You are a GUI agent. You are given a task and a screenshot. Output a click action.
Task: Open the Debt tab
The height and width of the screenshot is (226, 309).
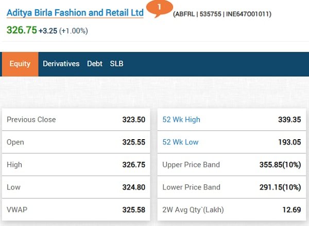pyautogui.click(x=95, y=64)
